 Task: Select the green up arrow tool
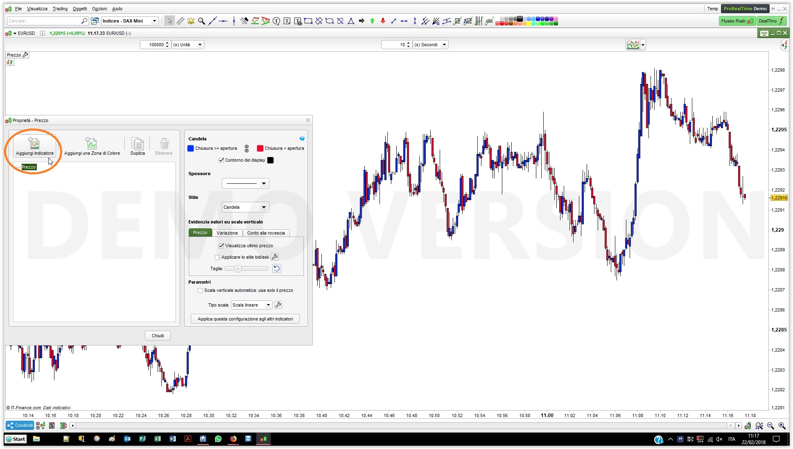pyautogui.click(x=372, y=21)
